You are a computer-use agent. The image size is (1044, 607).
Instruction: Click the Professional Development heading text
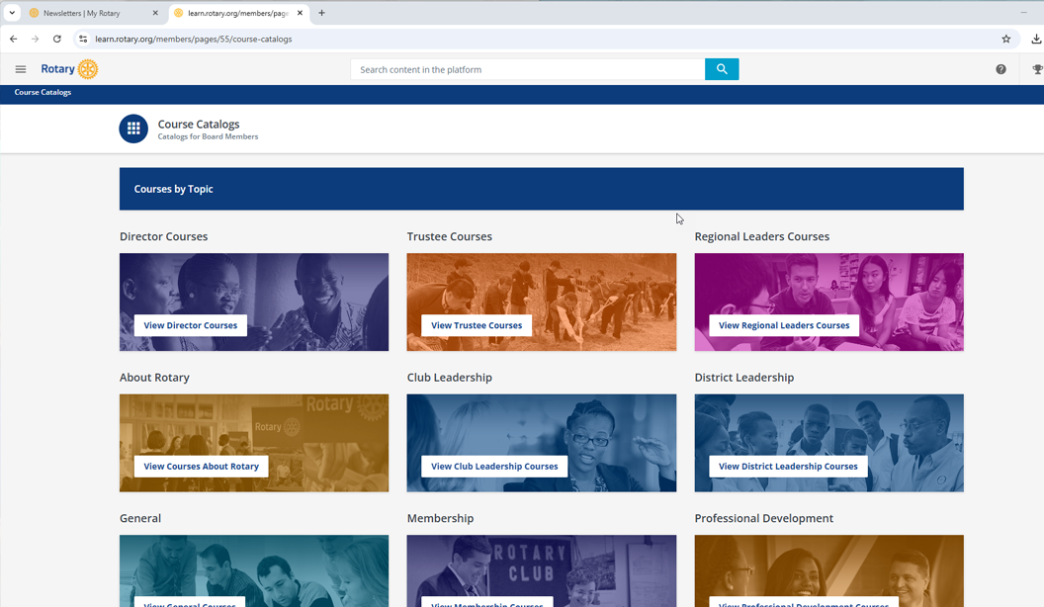763,518
